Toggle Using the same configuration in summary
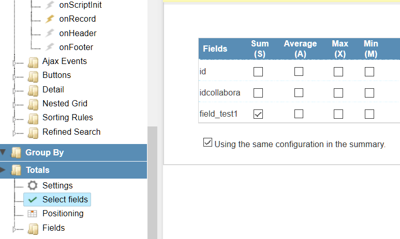400x239 pixels. click(208, 142)
